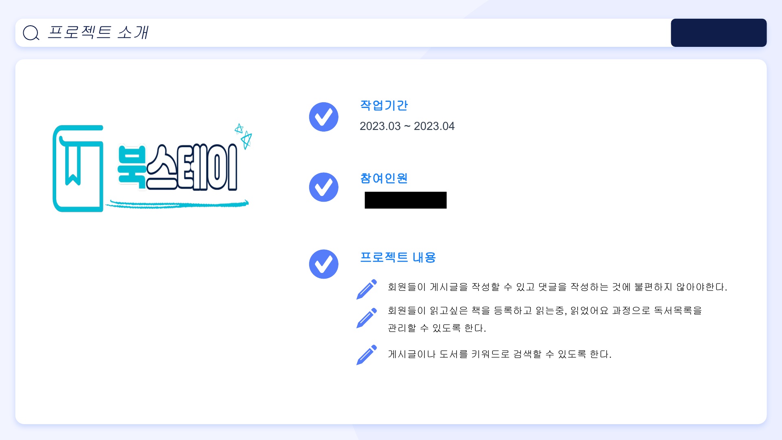The width and height of the screenshot is (782, 440).
Task: Click the sentence about 키워드로 검색
Action: 500,354
